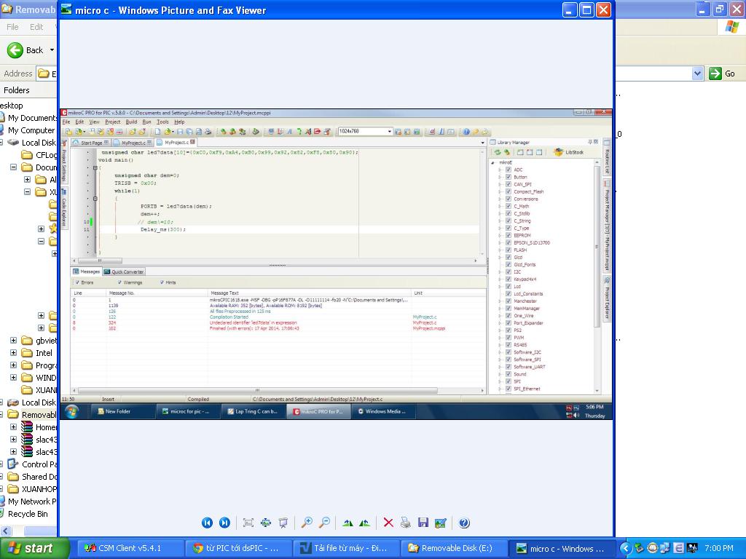Viewport: 746px width, 559px height.
Task: Expand the gbviet folder node
Action: click(x=13, y=341)
